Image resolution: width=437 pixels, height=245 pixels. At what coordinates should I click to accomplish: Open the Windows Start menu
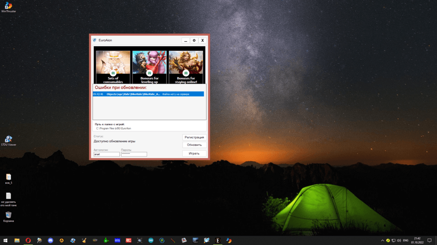point(6,240)
